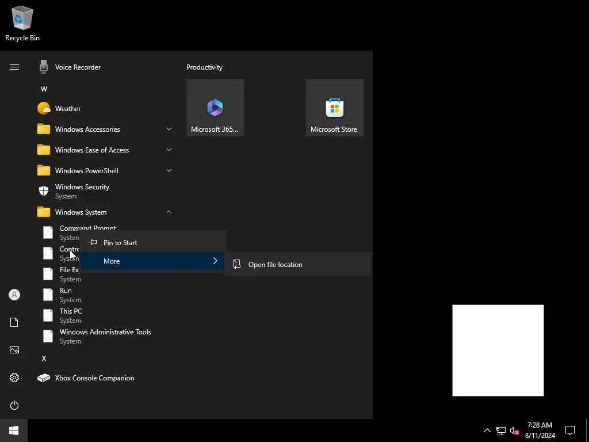Jump to letter X section header

pos(44,359)
